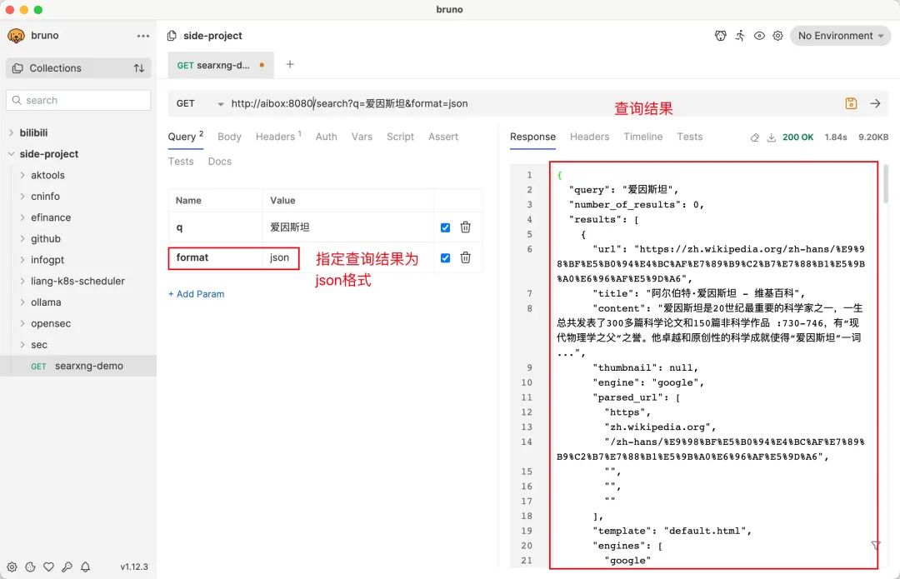Open cookies via the cookie icon bottom left
Image resolution: width=900 pixels, height=579 pixels.
pos(30,567)
